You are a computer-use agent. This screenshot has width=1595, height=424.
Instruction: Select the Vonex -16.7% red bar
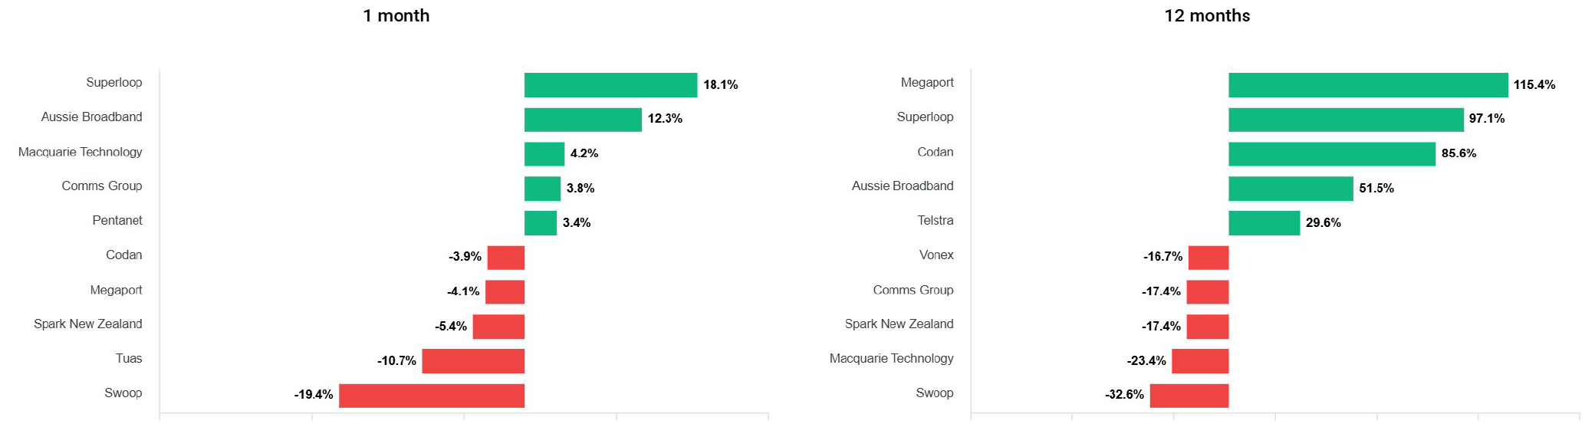coord(1208,258)
